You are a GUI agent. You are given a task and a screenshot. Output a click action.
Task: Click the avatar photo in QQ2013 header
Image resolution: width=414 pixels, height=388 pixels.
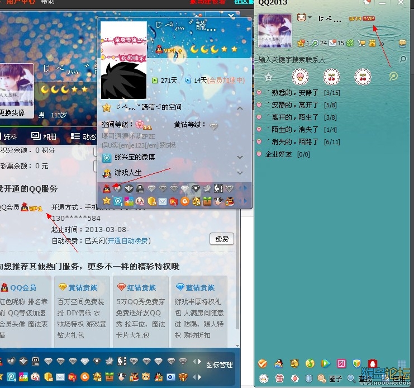[274, 31]
